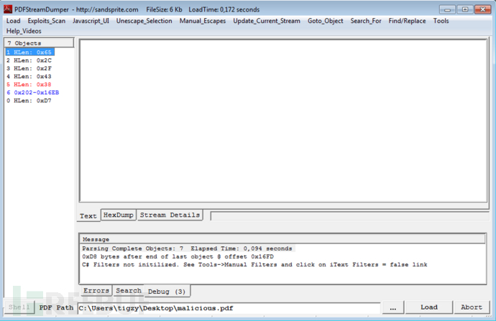Close the PDFStreamDumper window

pyautogui.click(x=483, y=9)
